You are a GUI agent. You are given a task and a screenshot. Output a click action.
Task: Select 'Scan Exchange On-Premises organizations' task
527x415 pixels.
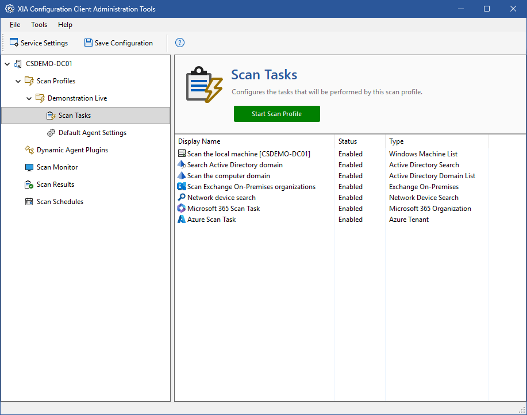tap(251, 186)
